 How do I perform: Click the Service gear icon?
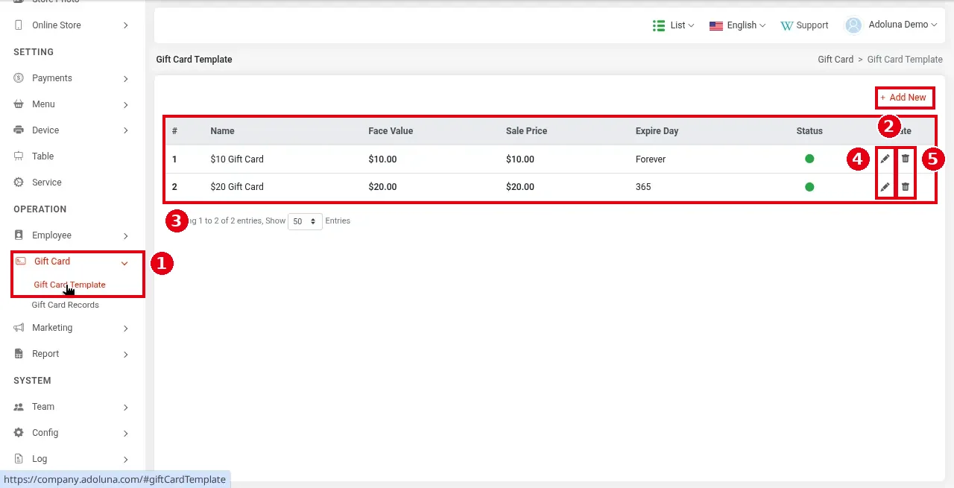pyautogui.click(x=19, y=183)
